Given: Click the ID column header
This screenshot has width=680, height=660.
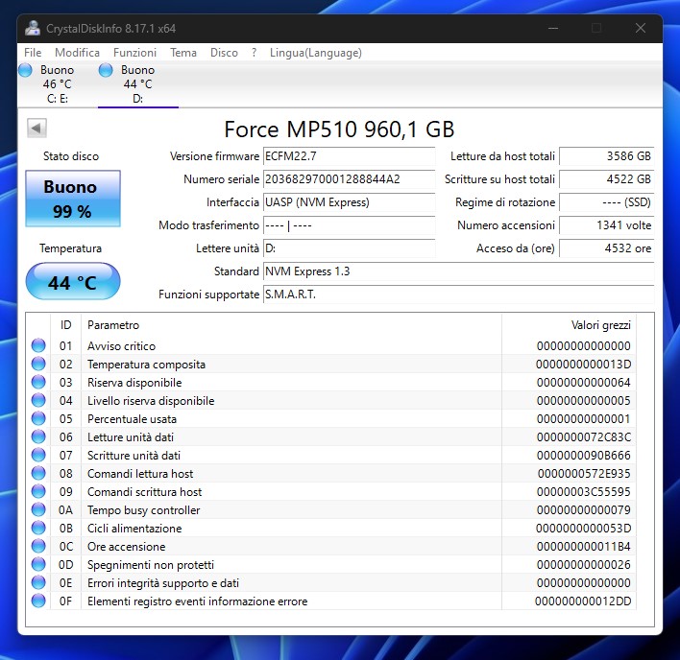Looking at the screenshot, I should (66, 325).
